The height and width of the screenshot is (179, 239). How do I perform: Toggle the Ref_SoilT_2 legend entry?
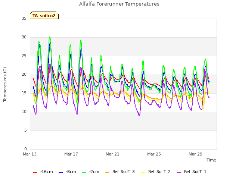pos(156,172)
